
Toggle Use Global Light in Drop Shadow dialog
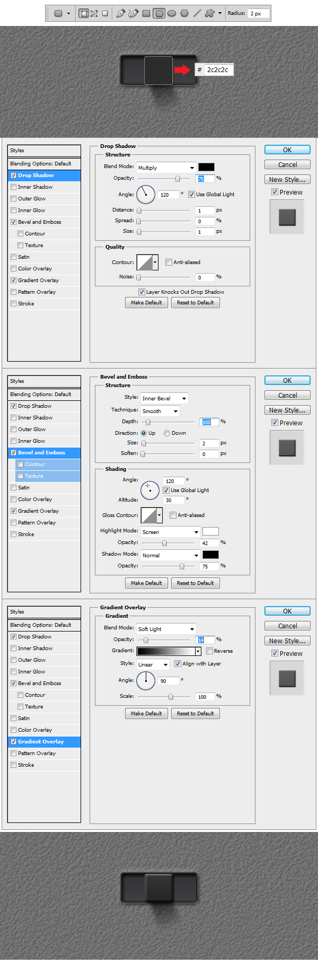pyautogui.click(x=191, y=195)
